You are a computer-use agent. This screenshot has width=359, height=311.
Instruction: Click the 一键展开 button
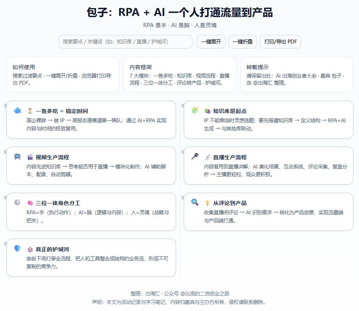tap(212, 42)
